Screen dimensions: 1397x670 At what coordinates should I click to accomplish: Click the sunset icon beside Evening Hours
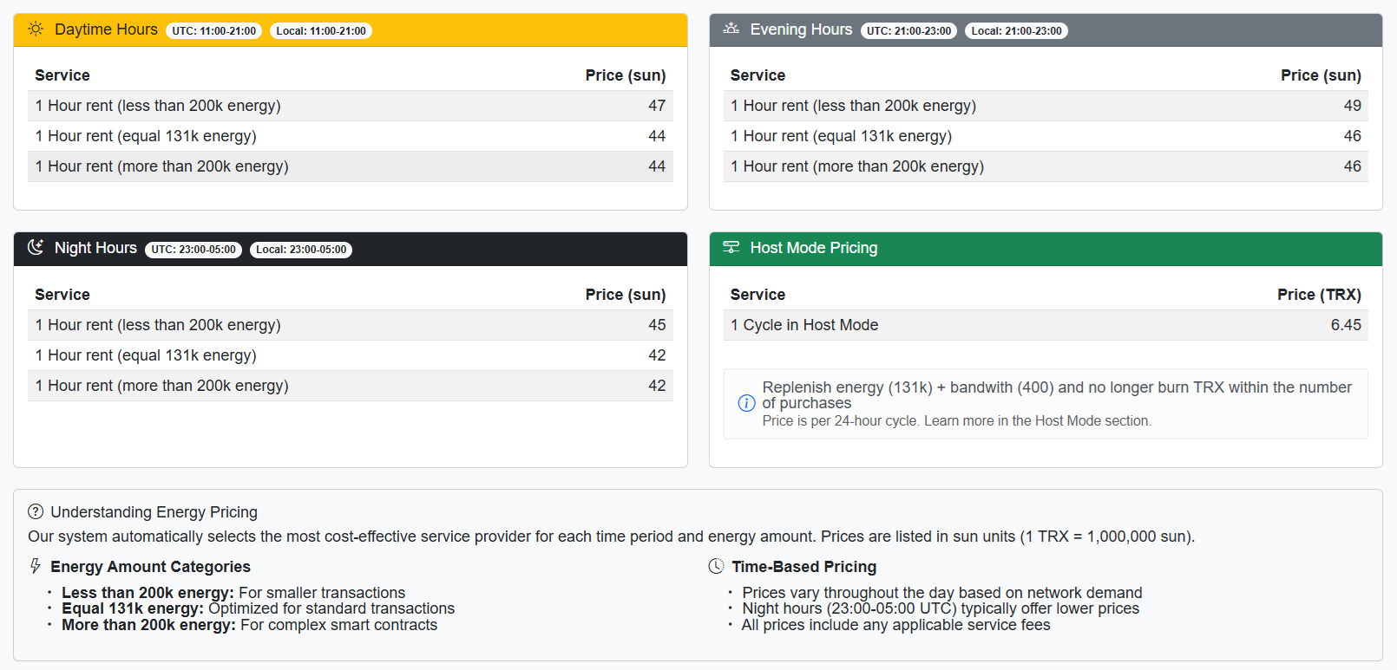[731, 29]
